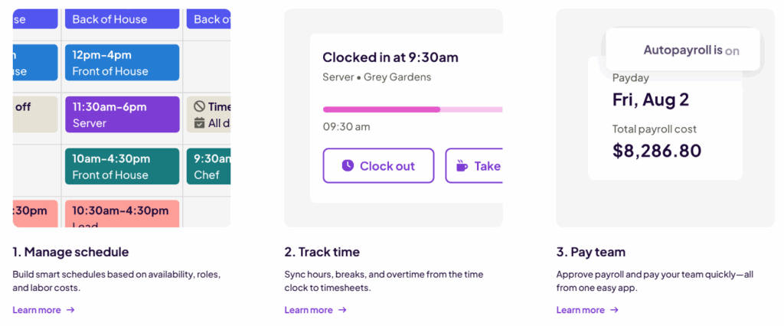Image resolution: width=784 pixels, height=326 pixels.
Task: Click the arrow icon under Manage schedule
Action: tap(70, 310)
